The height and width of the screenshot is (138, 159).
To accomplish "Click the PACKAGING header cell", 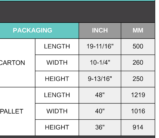I will (x=39, y=31).
